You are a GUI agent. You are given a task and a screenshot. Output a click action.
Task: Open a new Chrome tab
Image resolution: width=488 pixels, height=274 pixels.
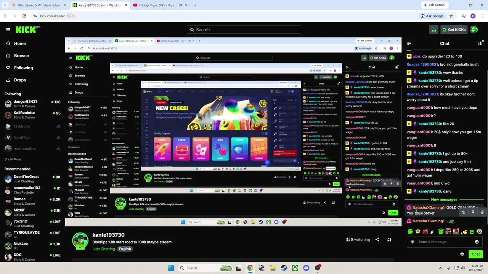[x=195, y=5]
